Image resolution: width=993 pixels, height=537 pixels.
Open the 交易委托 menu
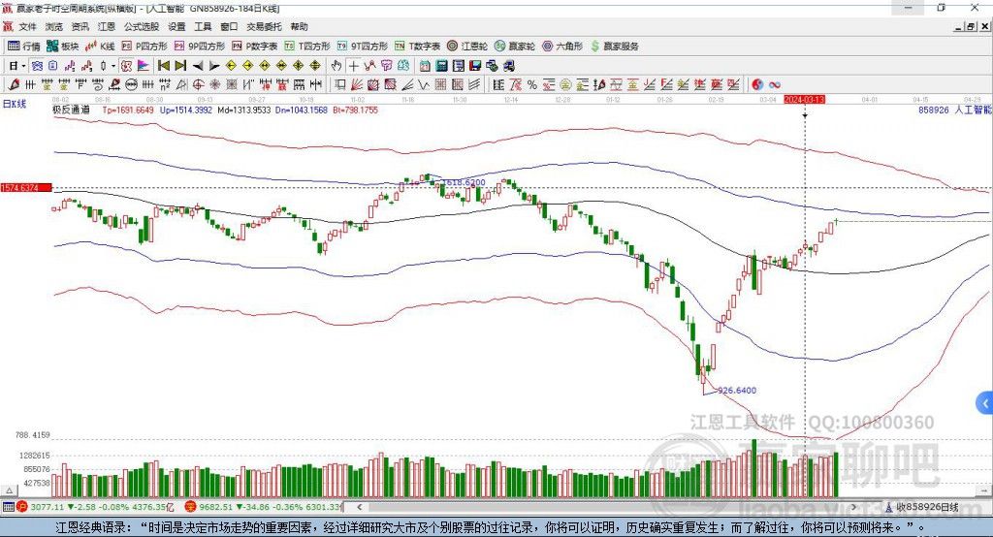[264, 26]
